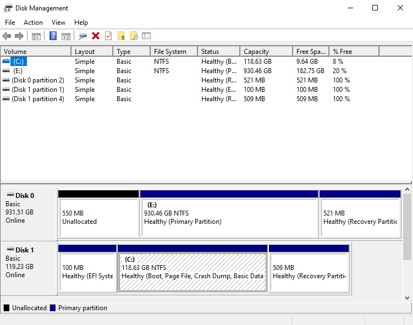Click the disk pane vertical scrollbar thumb
The height and width of the screenshot is (325, 413).
coord(407,227)
